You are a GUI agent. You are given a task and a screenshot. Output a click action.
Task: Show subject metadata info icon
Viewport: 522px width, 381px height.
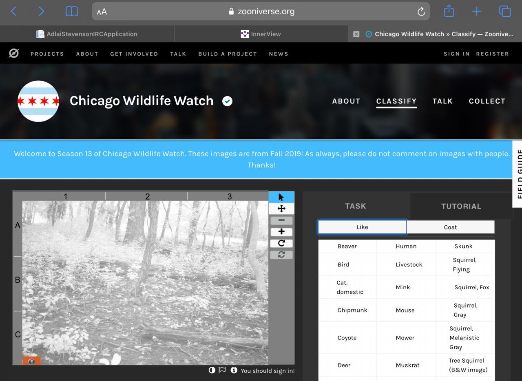tap(234, 370)
